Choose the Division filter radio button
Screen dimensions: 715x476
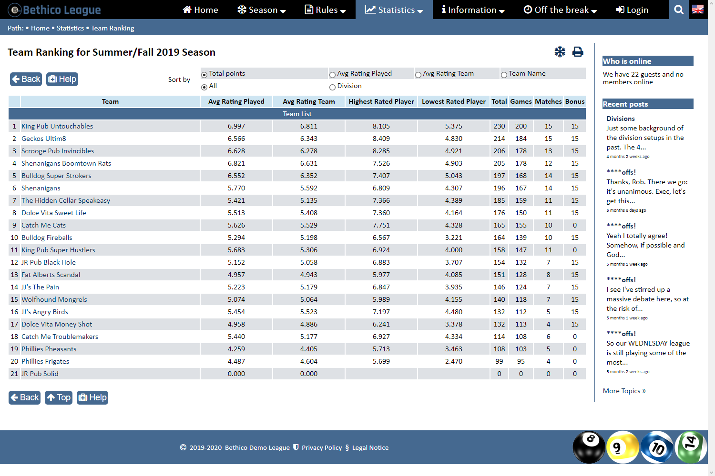[333, 87]
